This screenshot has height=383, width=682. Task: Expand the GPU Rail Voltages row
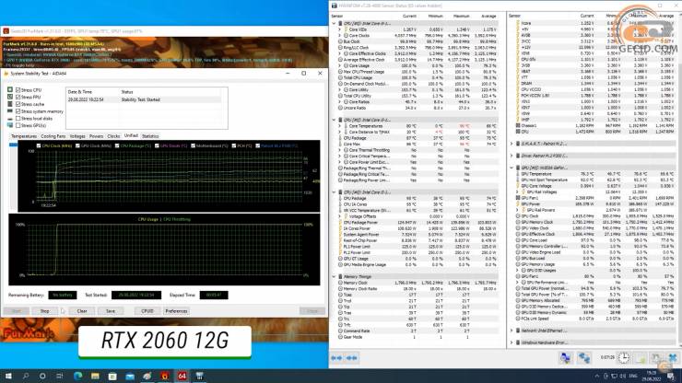click(518, 191)
